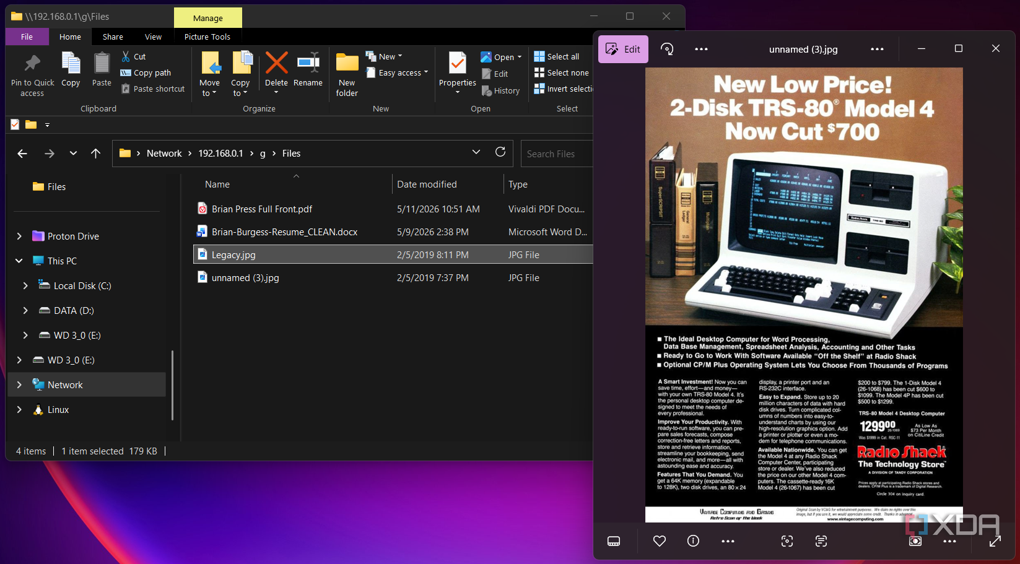The height and width of the screenshot is (564, 1020).
Task: Open the recent locations arrow beside Forward
Action: point(73,154)
